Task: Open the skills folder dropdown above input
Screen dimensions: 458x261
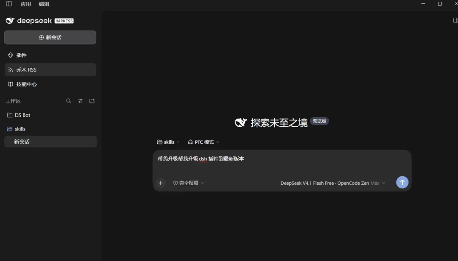Action: point(168,142)
